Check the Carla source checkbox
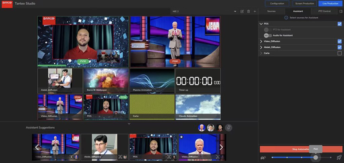Screen dimensions: 344x163 tap(340, 53)
